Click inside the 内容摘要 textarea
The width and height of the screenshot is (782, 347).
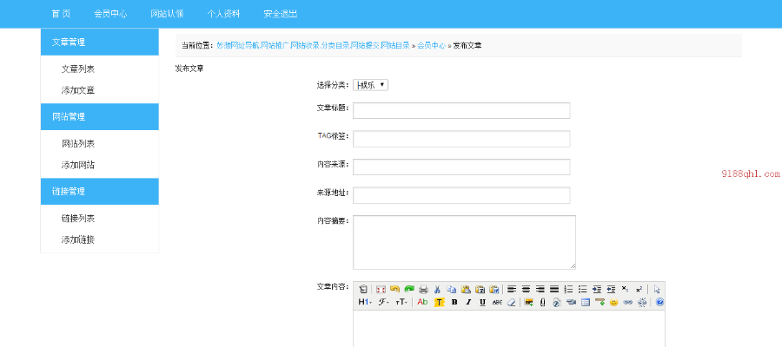(464, 242)
